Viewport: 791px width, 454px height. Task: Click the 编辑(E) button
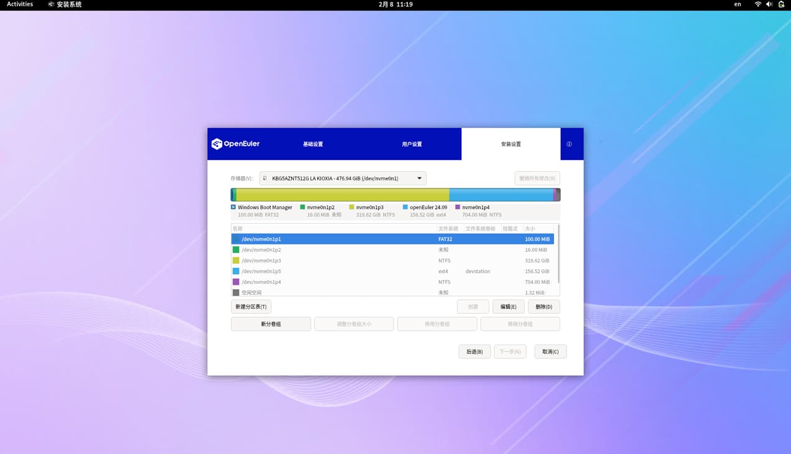click(x=508, y=307)
